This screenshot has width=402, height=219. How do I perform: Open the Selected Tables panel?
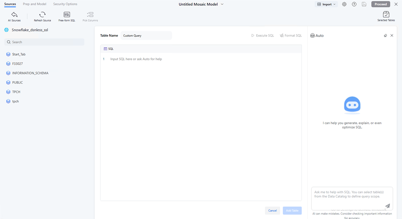click(x=386, y=14)
